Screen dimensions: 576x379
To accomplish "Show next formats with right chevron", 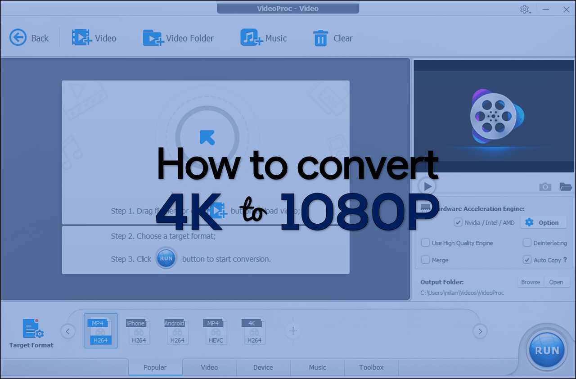I will click(x=480, y=332).
